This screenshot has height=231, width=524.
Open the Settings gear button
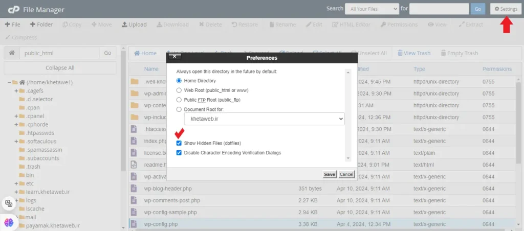[506, 9]
